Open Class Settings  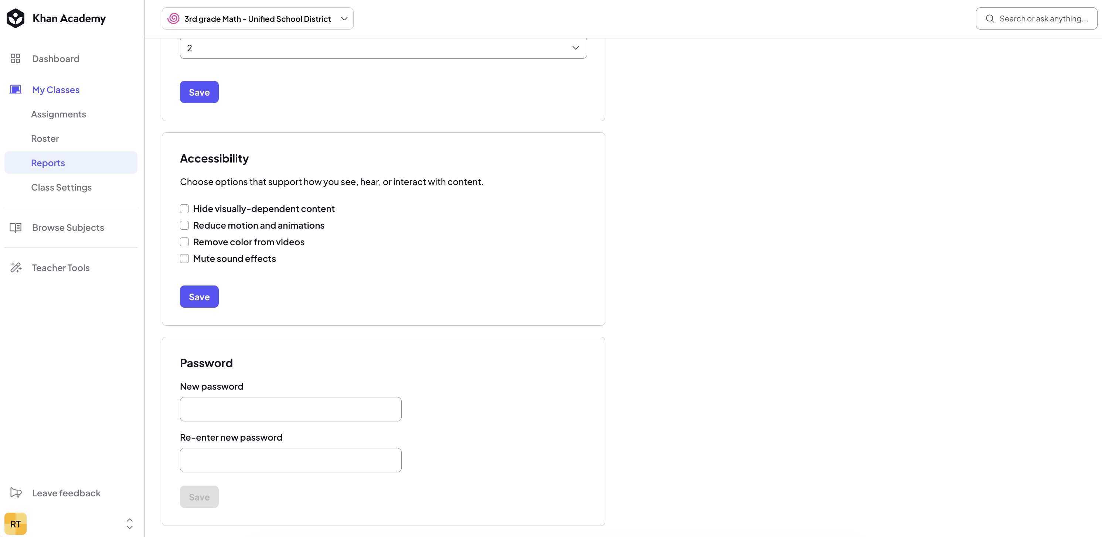[x=61, y=187]
